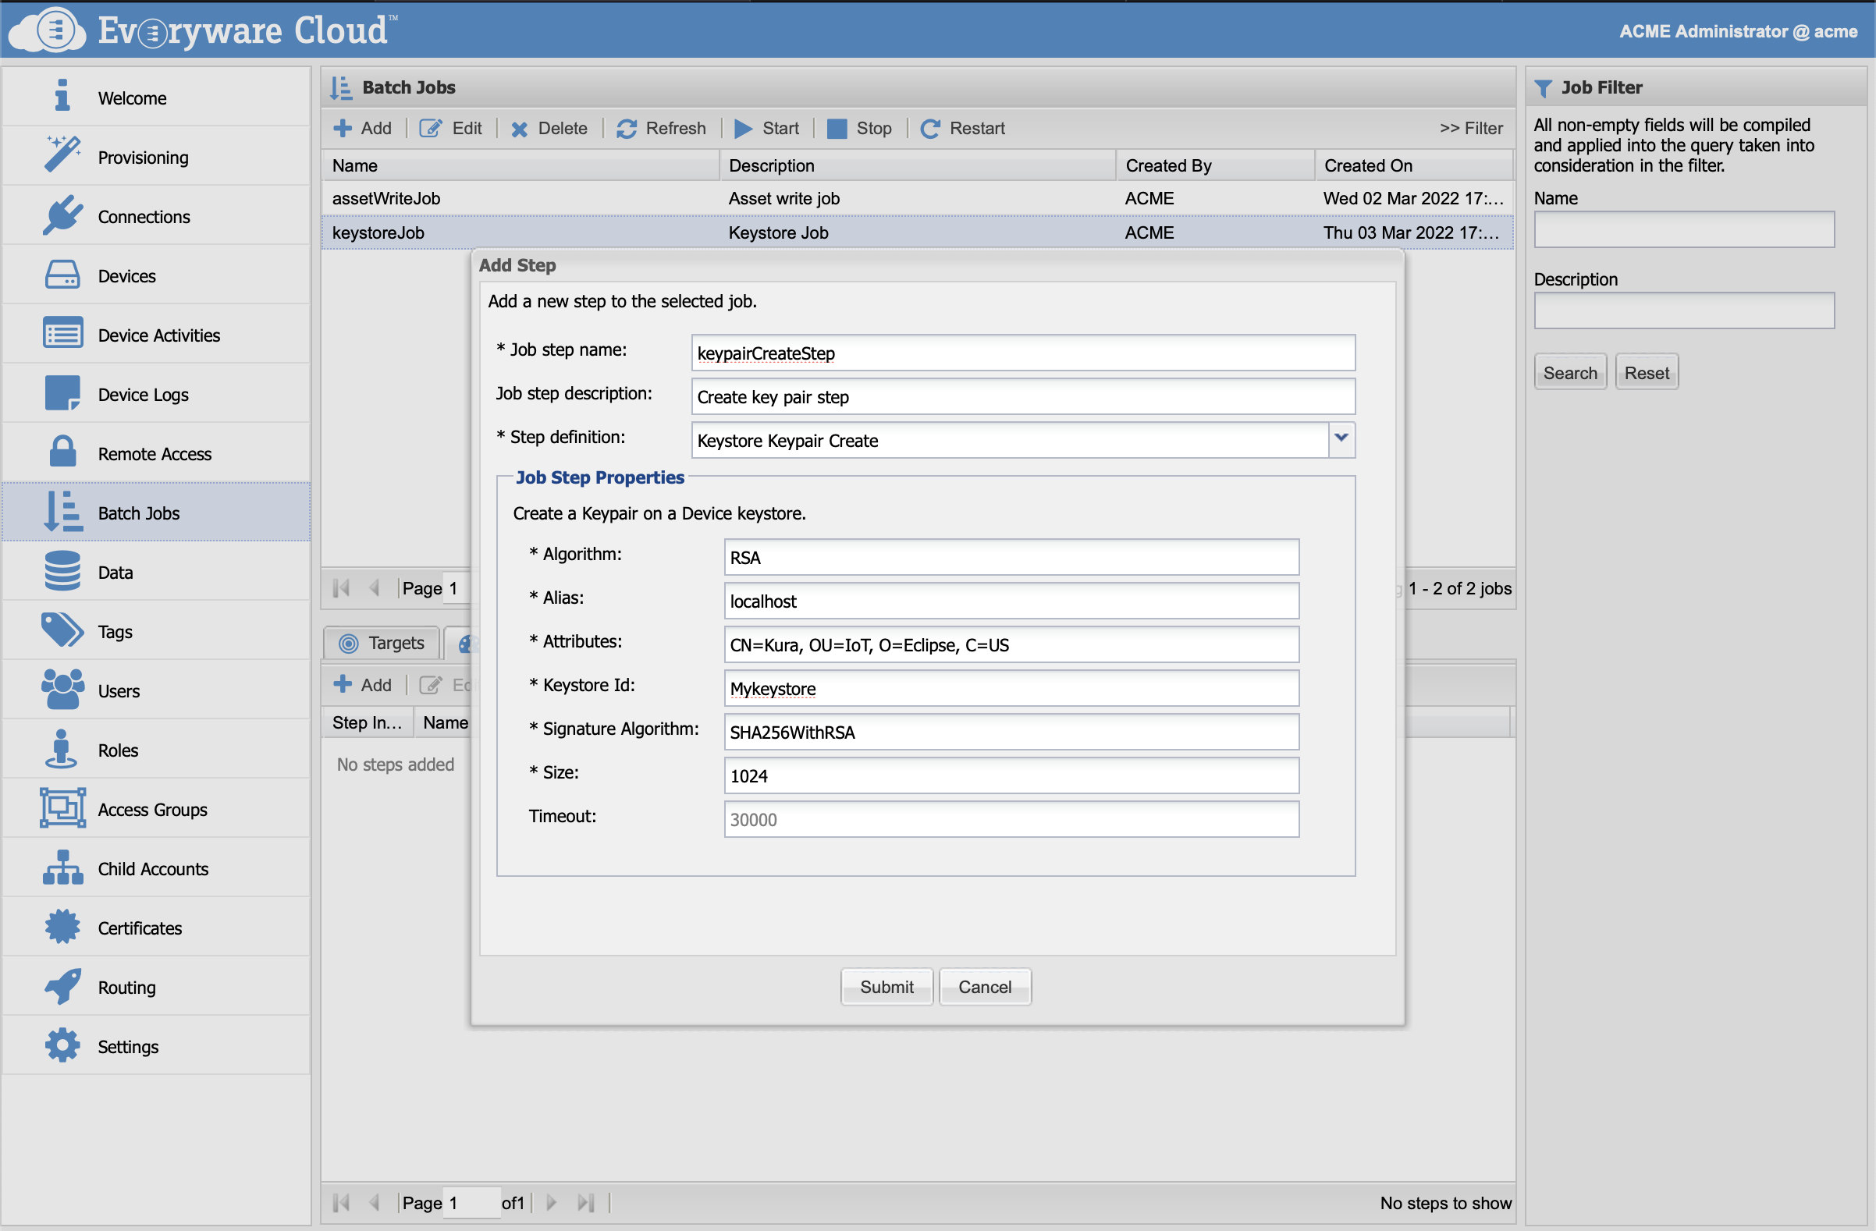Open Data database icon in sidebar
The height and width of the screenshot is (1231, 1876).
click(62, 571)
